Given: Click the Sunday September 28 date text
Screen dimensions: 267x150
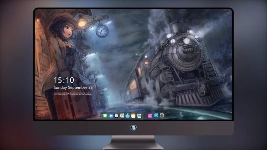Looking at the screenshot, I should [x=73, y=87].
